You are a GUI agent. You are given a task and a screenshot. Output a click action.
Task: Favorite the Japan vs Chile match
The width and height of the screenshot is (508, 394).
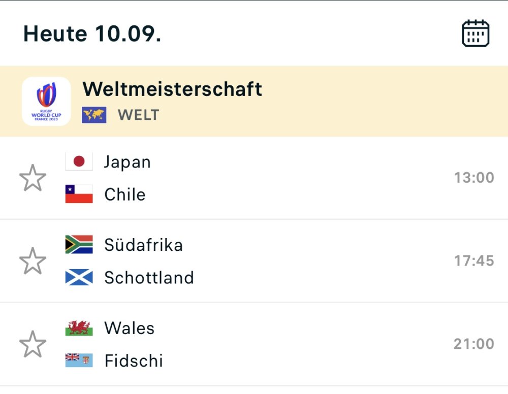coord(33,178)
